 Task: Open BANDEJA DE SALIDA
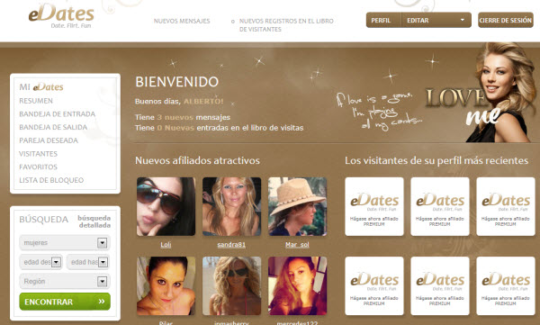53,127
